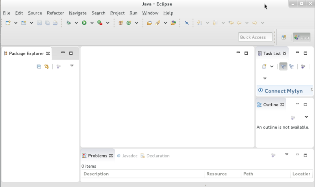Viewport: 315px width, 187px height.
Task: Toggle Mark Occurrences in the toolbar
Action: (x=187, y=23)
